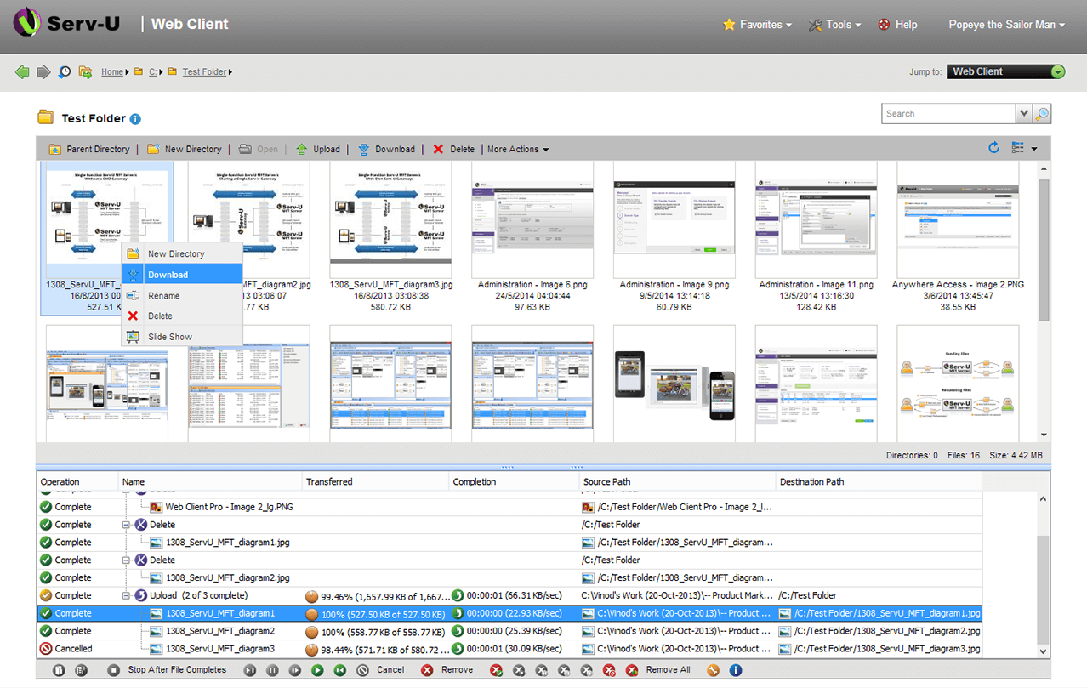Click inside the Search input field
The width and height of the screenshot is (1087, 688).
[x=948, y=114]
